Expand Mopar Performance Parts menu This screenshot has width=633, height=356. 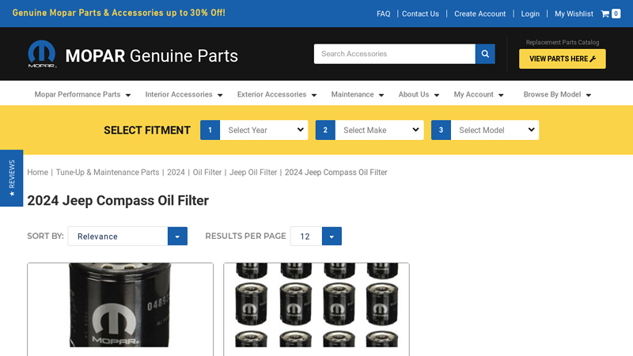(82, 94)
